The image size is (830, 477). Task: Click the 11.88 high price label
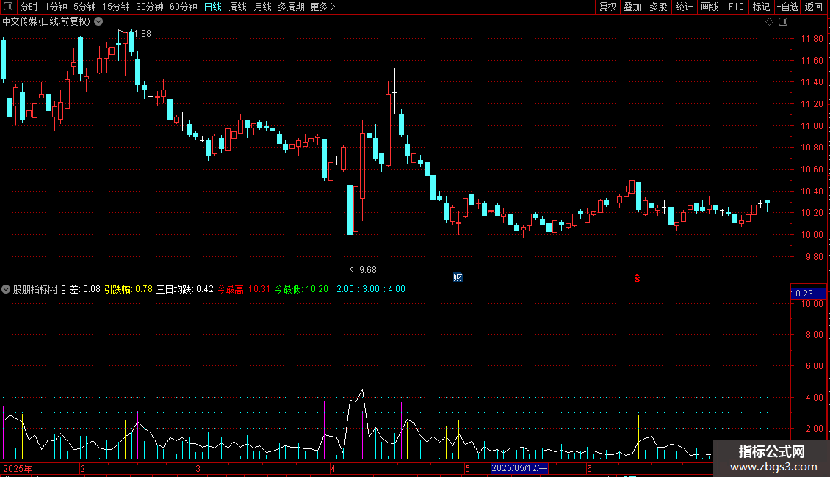[140, 34]
